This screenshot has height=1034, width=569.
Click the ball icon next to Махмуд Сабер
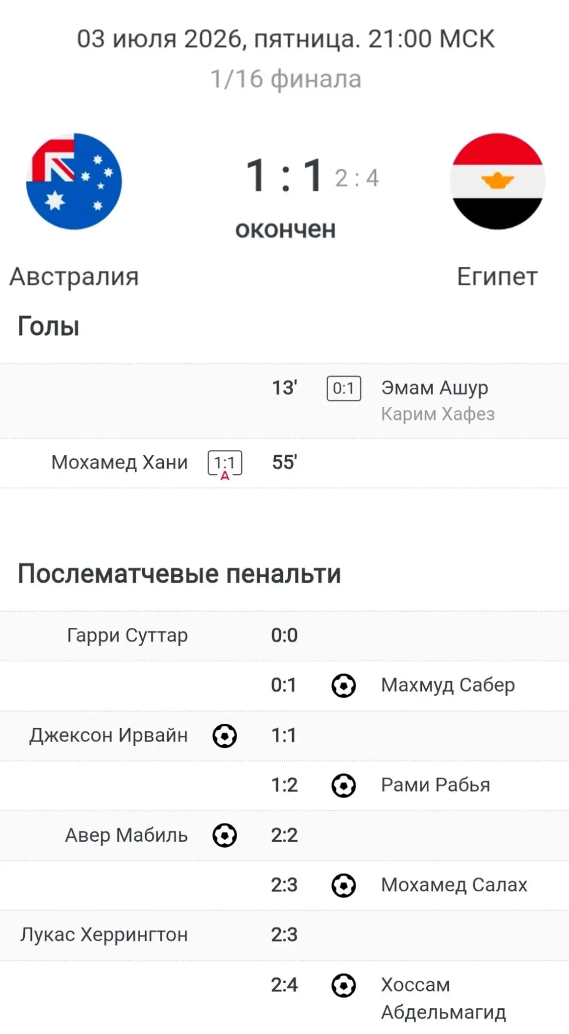pyautogui.click(x=343, y=686)
